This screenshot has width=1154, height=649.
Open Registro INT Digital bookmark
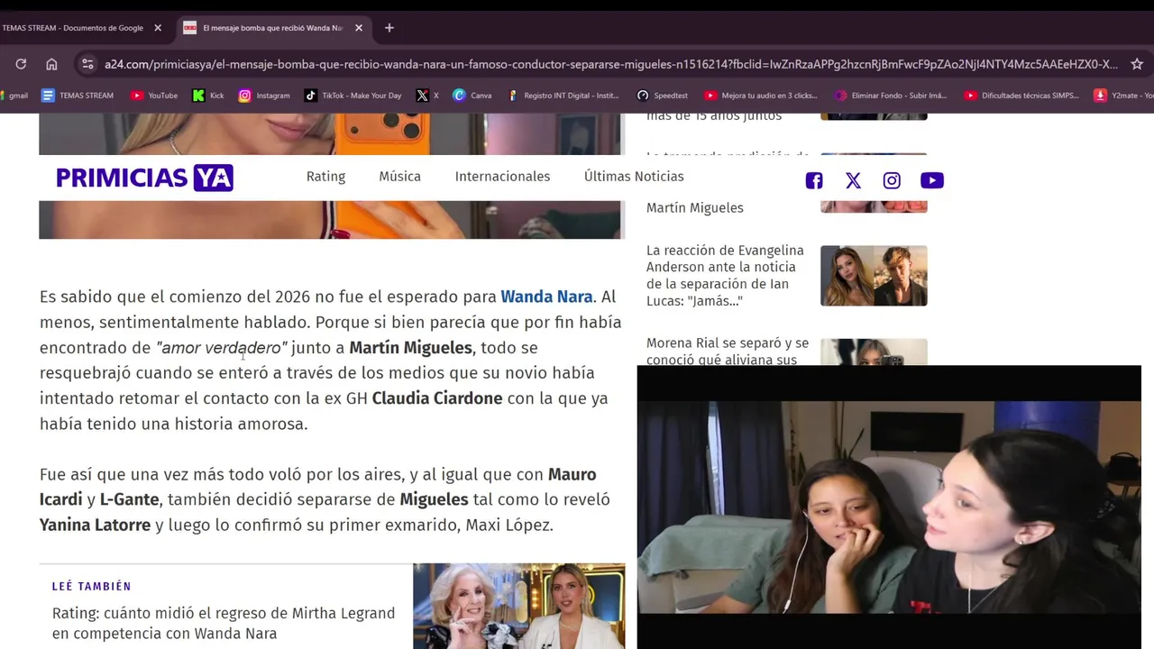coord(563,96)
